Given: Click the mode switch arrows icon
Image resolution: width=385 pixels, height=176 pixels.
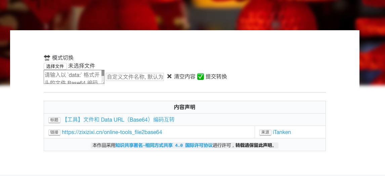Looking at the screenshot, I should pyautogui.click(x=47, y=58).
